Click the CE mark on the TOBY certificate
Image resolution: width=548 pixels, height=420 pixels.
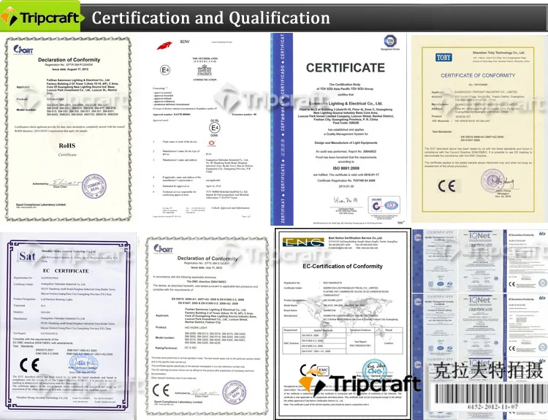point(446,186)
